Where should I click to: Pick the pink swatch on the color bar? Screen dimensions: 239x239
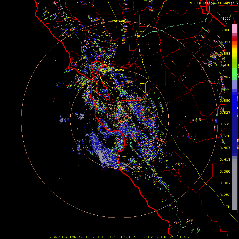[234, 28]
